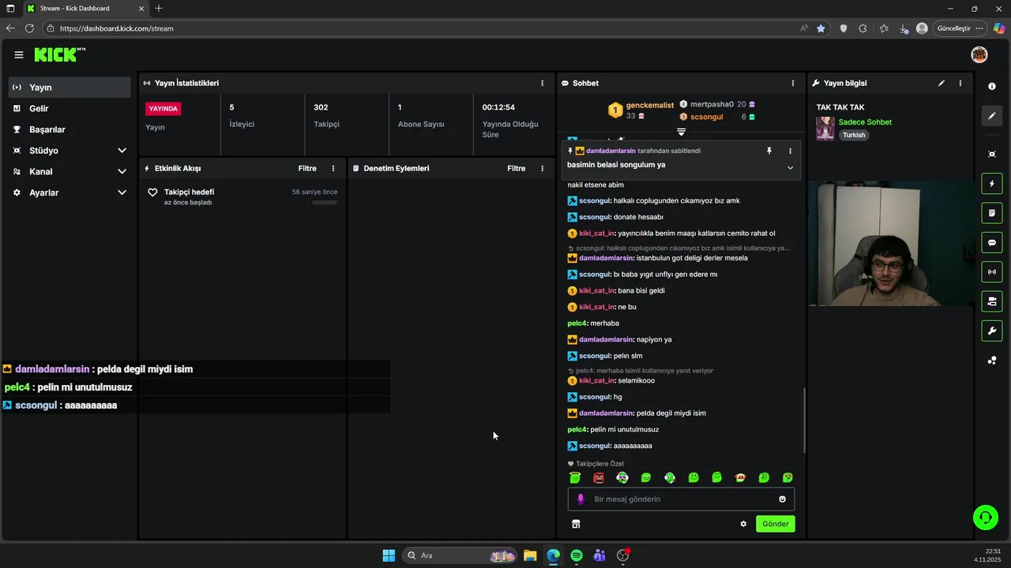Open the green support headset button

(x=986, y=518)
